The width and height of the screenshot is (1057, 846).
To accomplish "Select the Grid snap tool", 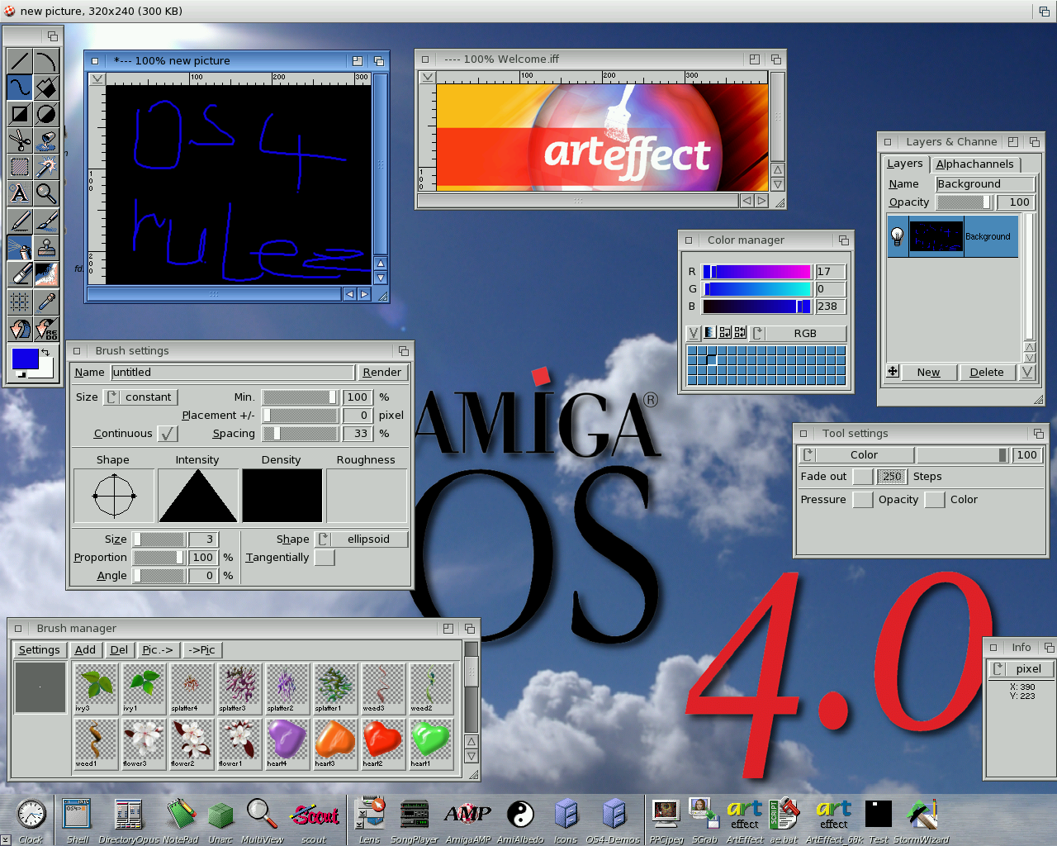I will pos(20,302).
